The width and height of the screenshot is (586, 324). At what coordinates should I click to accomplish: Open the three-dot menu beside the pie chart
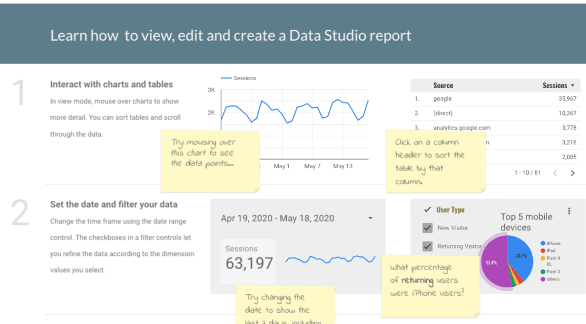tap(569, 211)
